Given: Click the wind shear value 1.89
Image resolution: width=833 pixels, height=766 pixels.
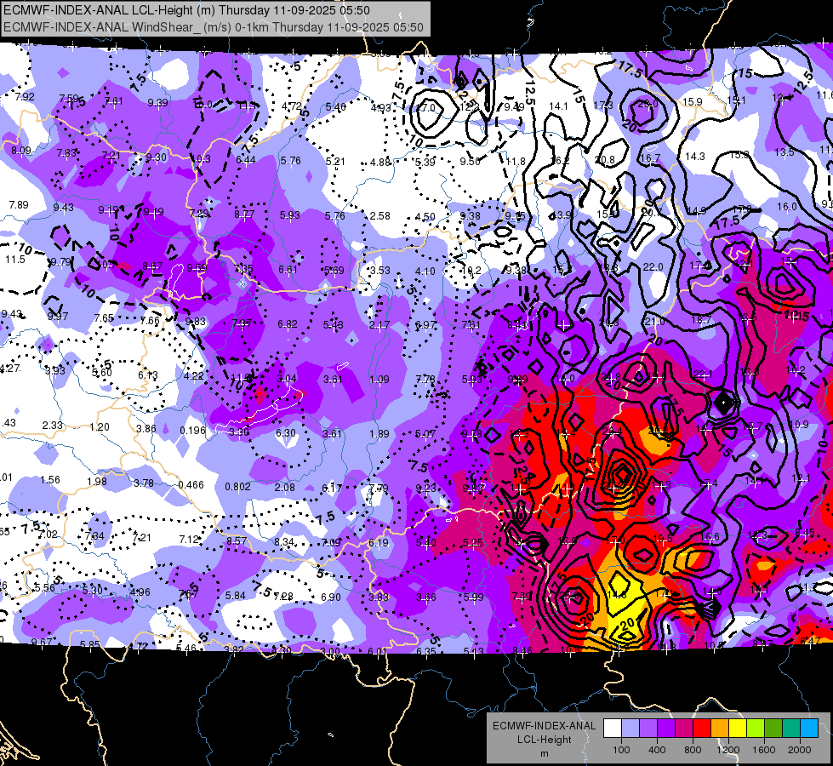Looking at the screenshot, I should 379,434.
